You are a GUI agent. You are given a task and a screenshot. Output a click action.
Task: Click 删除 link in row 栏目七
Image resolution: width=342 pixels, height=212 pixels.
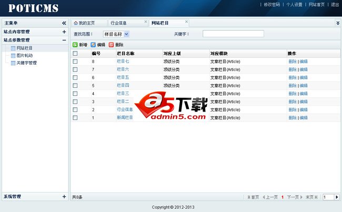[293, 62]
